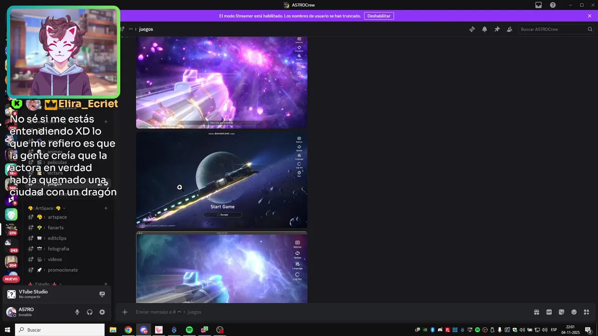Open Discord help question mark icon
The image size is (598, 336).
point(553,5)
